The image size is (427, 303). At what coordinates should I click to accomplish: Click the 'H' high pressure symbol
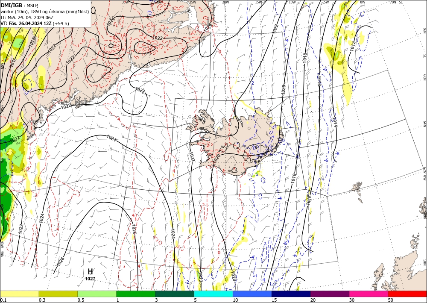click(90, 271)
